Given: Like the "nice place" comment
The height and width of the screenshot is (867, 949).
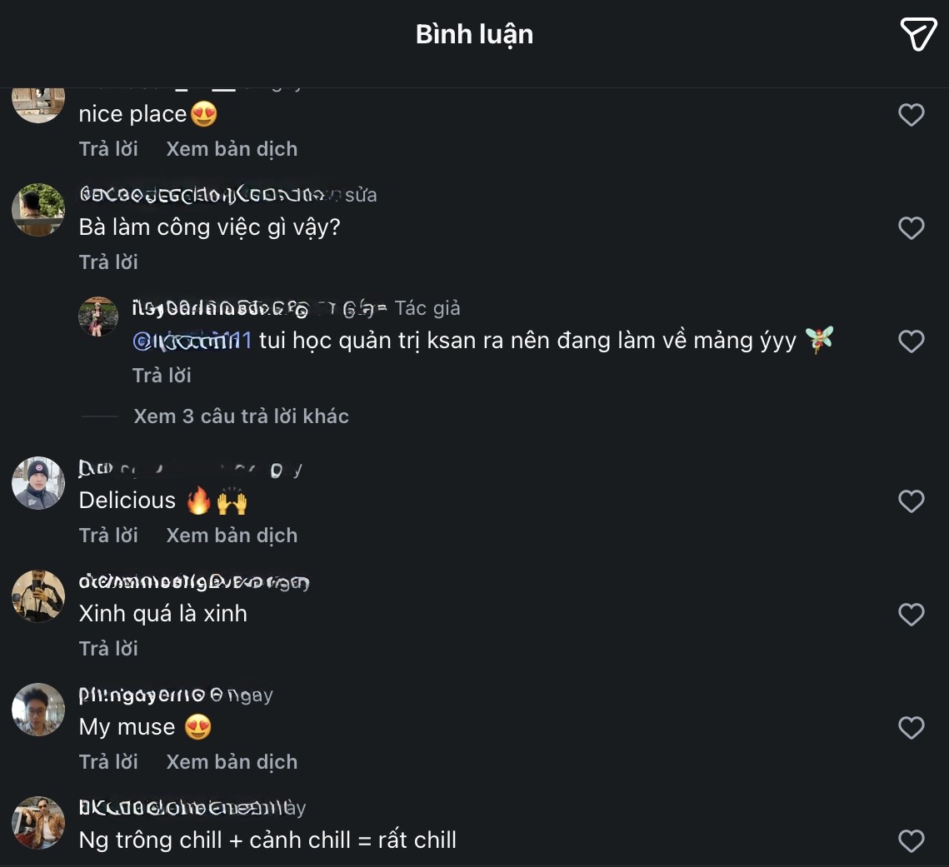Looking at the screenshot, I should click(911, 114).
